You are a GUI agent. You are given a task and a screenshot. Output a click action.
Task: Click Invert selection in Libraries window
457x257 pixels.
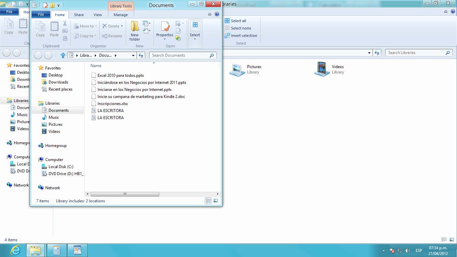coord(244,36)
